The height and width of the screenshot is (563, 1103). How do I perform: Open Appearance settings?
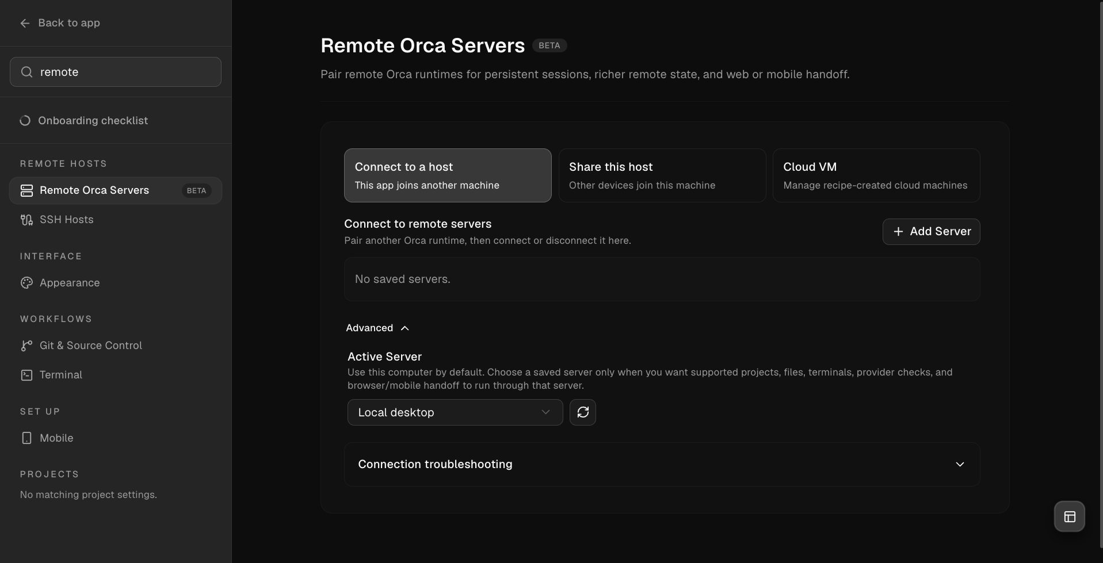point(116,283)
